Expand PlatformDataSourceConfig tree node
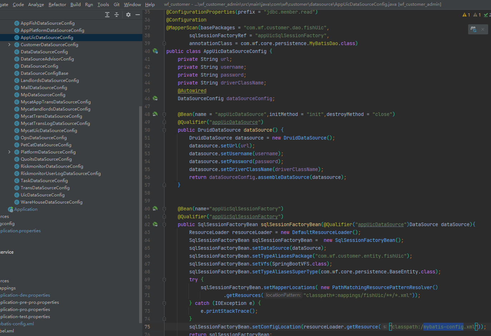Image resolution: width=491 pixels, height=336 pixels. [x=9, y=152]
